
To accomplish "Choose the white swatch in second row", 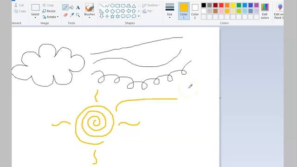I will 204,11.
